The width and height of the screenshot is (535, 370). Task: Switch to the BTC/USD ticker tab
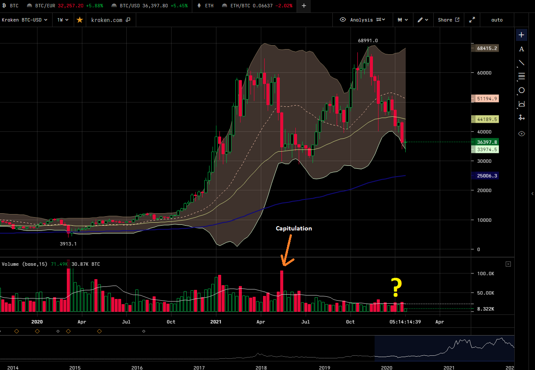(x=149, y=6)
